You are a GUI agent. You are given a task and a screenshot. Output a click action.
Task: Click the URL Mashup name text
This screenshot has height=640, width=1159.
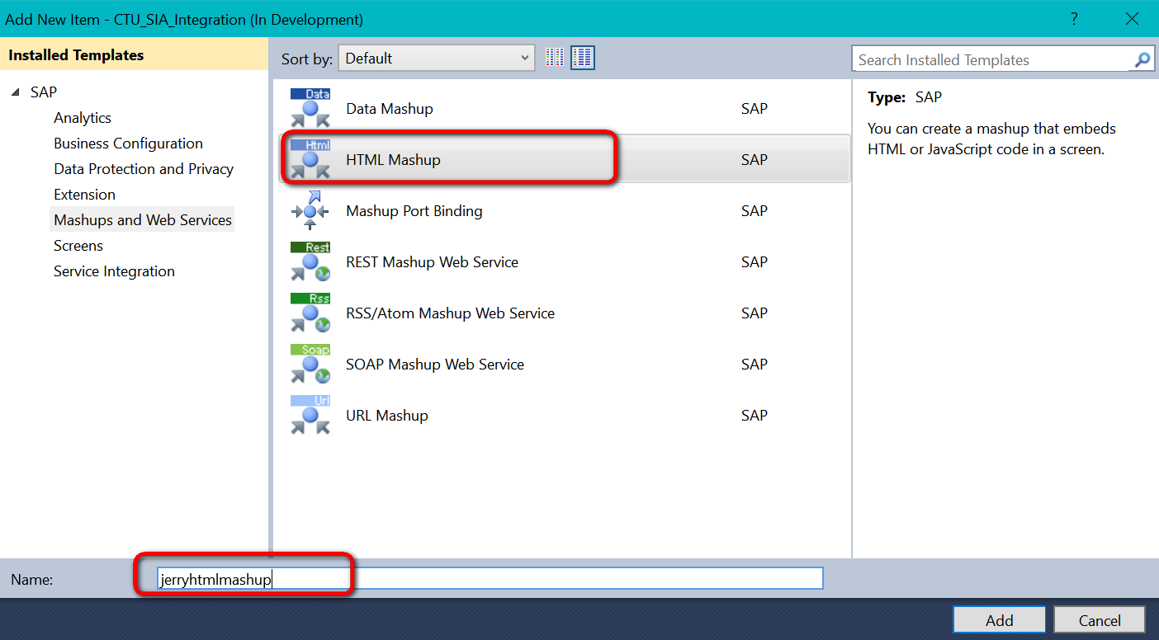(x=387, y=416)
